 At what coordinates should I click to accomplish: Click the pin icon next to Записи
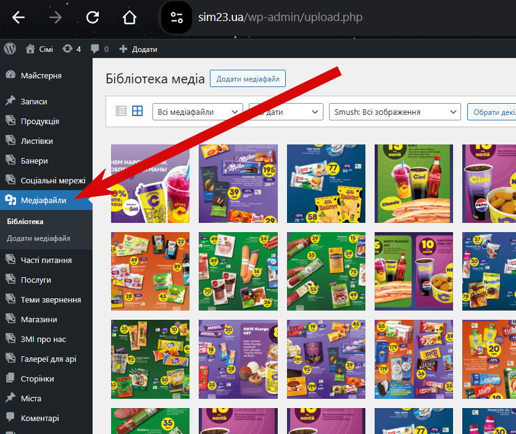[10, 101]
